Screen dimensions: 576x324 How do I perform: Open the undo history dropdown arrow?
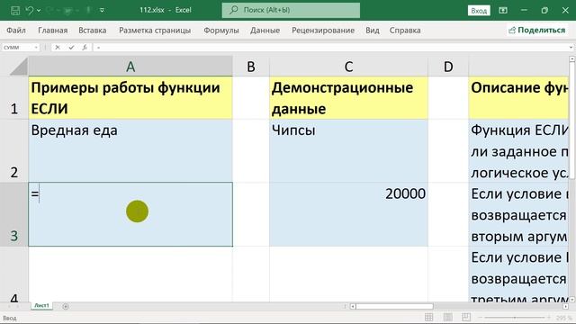39,11
